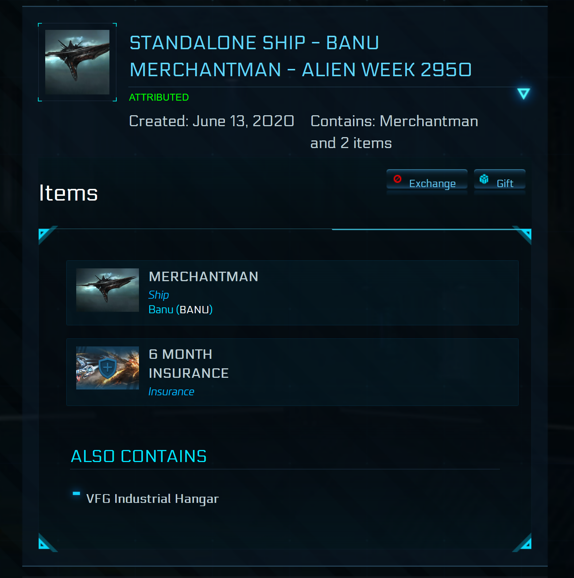Follow the Ship type link
574x578 pixels.
click(159, 295)
